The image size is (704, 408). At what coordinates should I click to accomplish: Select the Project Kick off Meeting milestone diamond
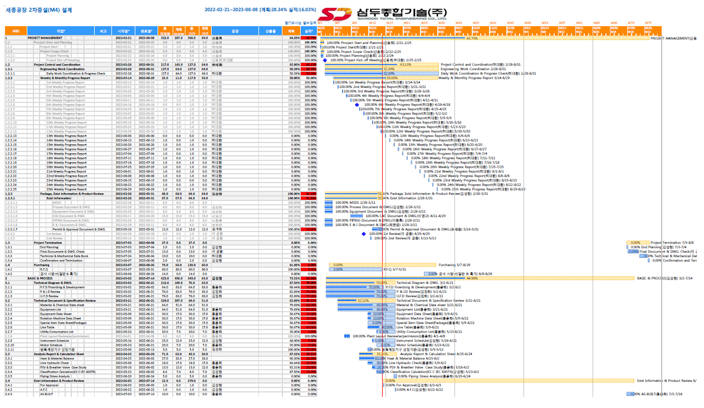pos(325,60)
